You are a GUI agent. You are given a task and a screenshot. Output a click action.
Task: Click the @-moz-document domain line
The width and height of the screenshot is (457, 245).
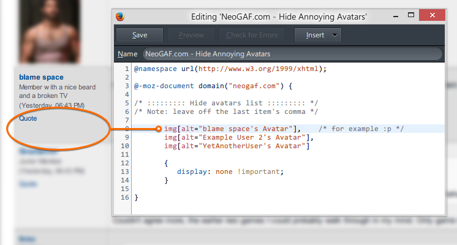[213, 86]
